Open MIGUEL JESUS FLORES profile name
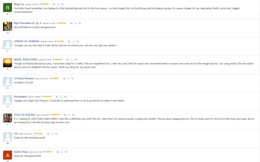 point(26,59)
